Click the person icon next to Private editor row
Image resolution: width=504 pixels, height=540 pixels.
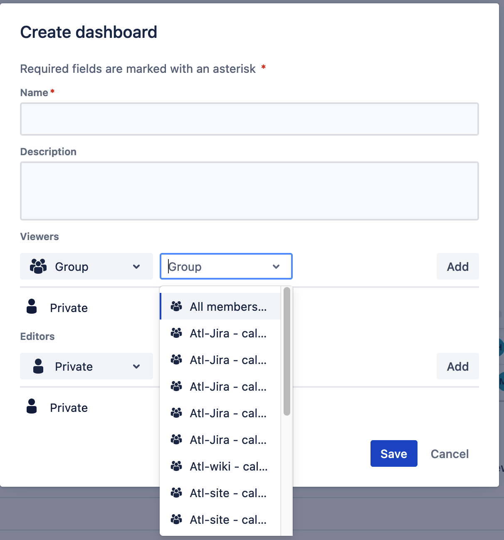(31, 406)
